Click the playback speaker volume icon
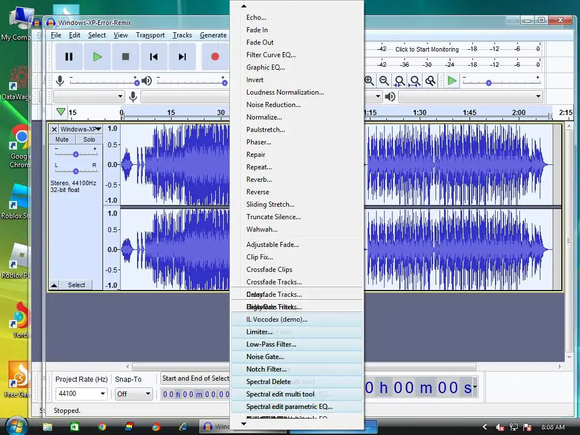The image size is (580, 435). coord(147,80)
